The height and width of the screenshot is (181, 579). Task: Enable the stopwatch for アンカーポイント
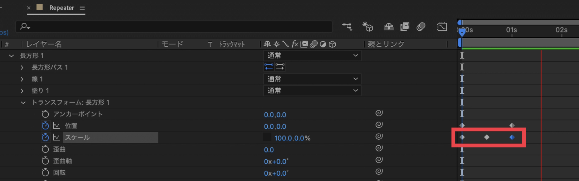tap(45, 114)
